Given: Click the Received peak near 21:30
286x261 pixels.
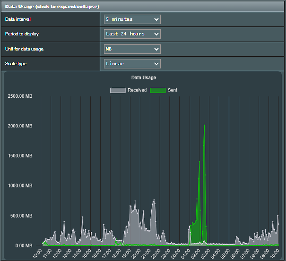Looking at the screenshot, I should (x=154, y=200).
